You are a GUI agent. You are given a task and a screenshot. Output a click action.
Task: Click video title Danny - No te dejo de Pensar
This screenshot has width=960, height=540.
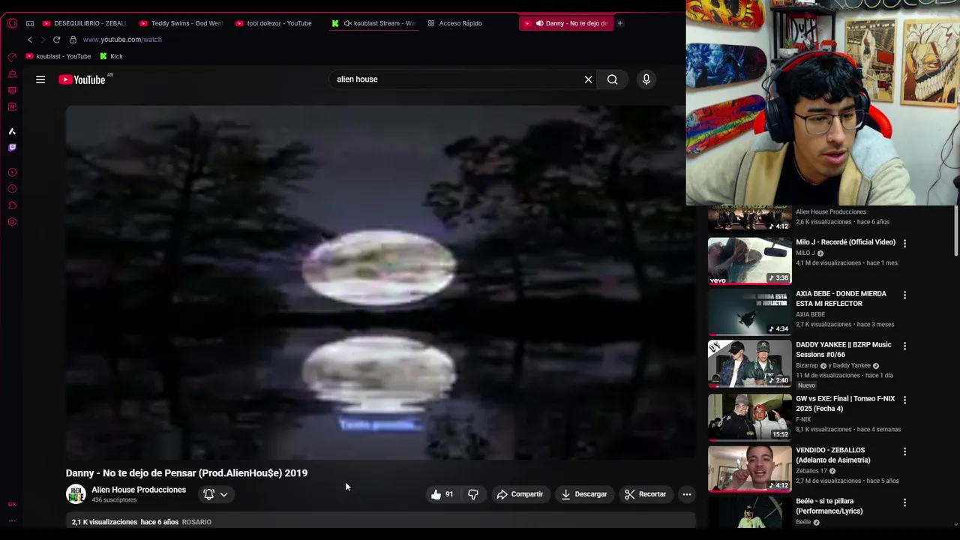point(187,473)
